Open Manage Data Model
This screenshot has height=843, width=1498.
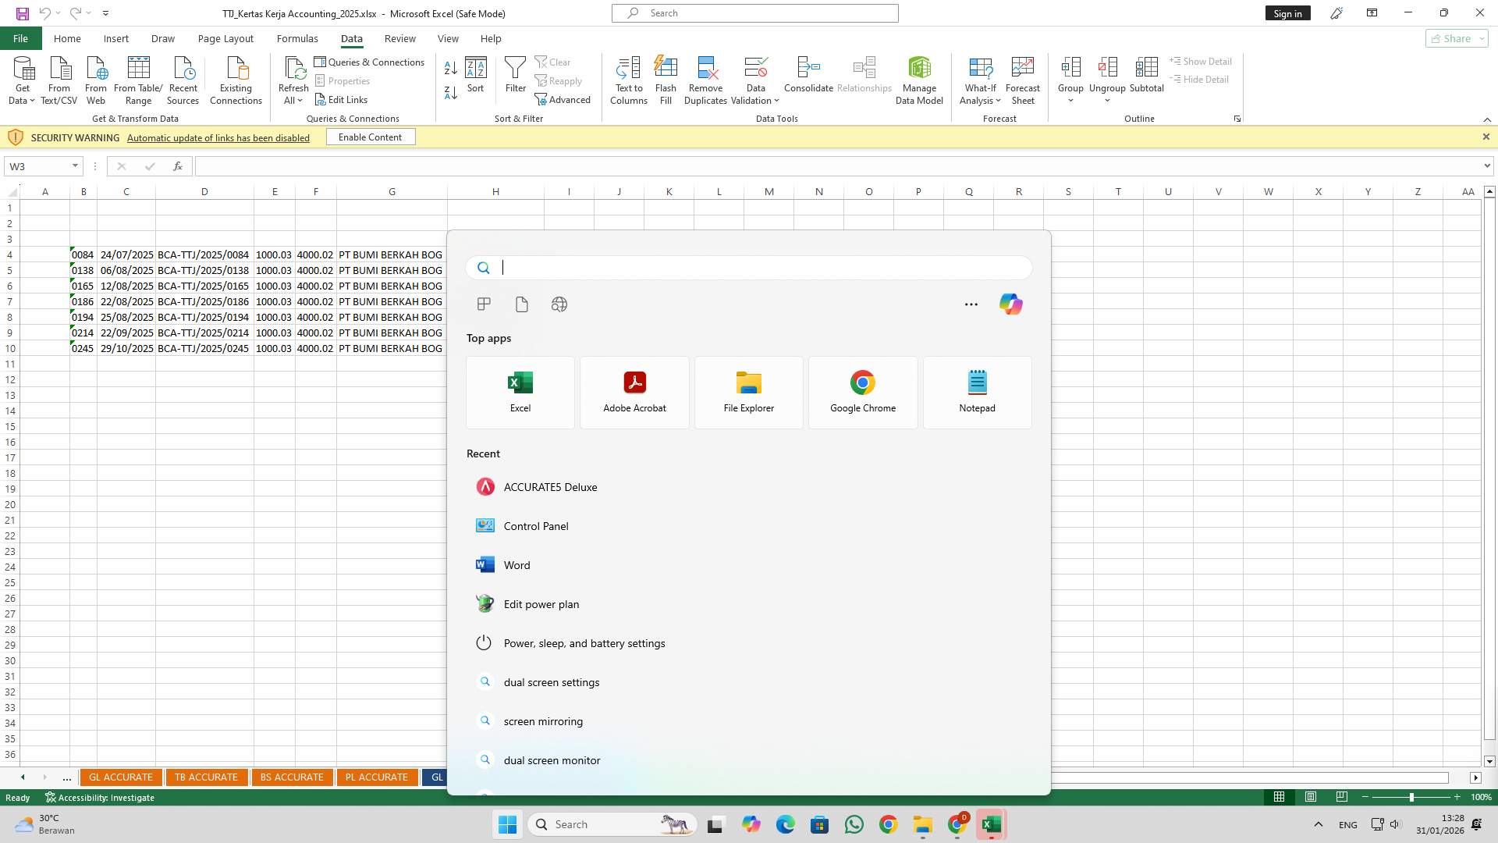[919, 78]
